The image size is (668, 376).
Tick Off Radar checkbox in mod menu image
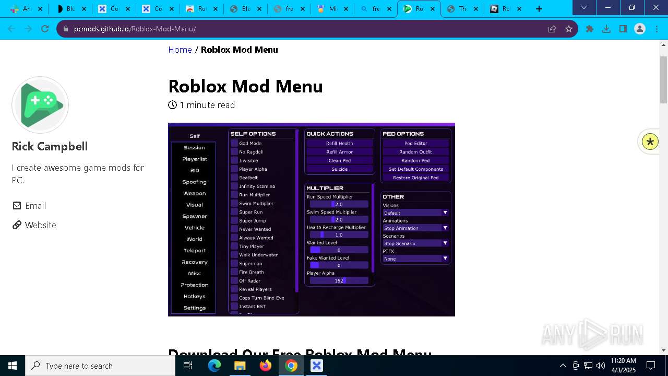click(x=234, y=280)
